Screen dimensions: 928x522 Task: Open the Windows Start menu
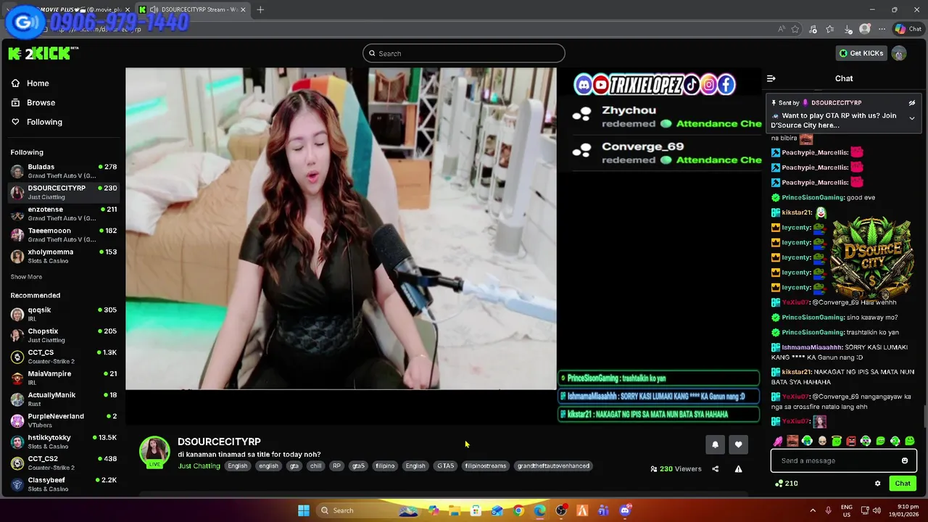[304, 510]
